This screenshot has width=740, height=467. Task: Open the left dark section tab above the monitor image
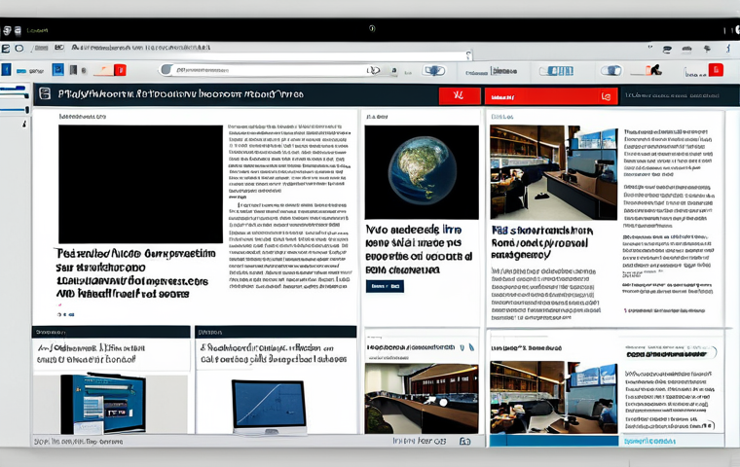(x=111, y=332)
